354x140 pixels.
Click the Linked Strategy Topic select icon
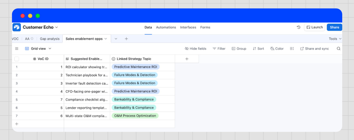click(113, 59)
